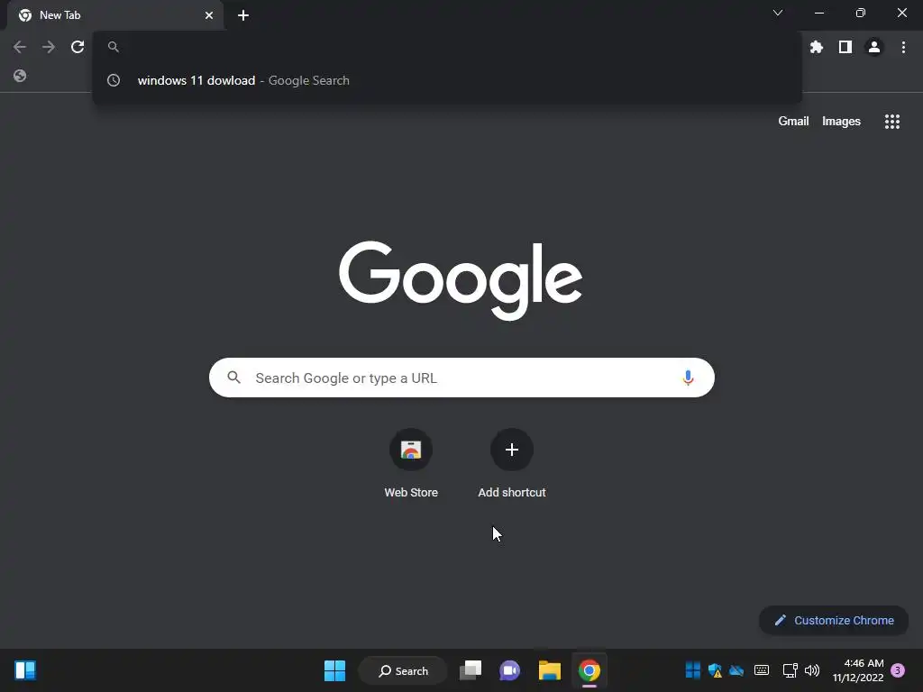Viewport: 923px width, 692px height.
Task: Click the blue Windows tray icon
Action: (693, 670)
